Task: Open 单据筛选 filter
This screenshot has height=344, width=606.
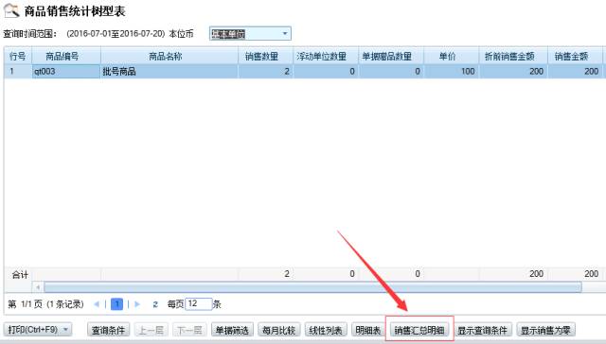Action: [x=232, y=330]
